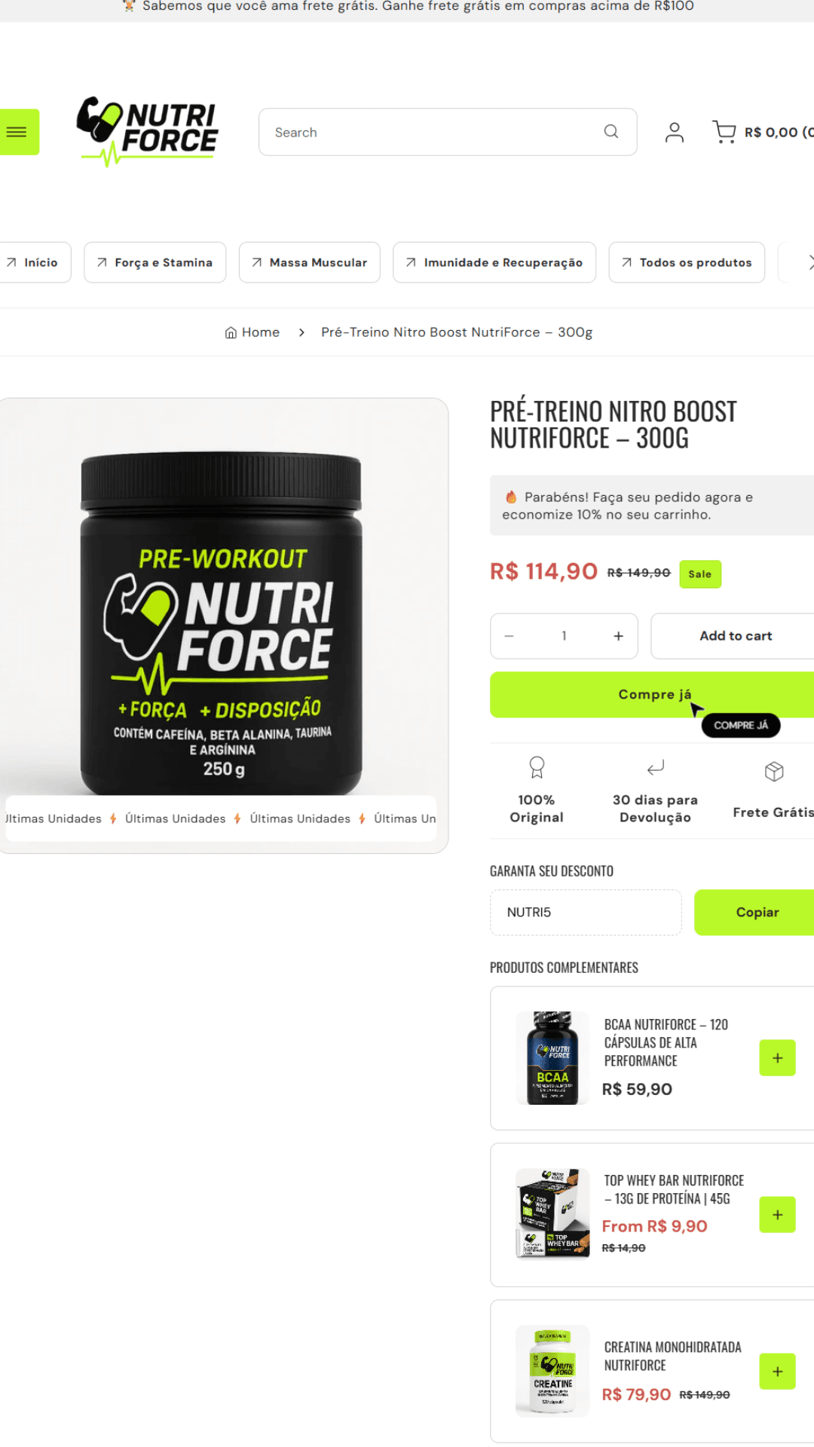Open the Força e Stamina category
Screen dimensions: 814x1447
click(x=155, y=262)
